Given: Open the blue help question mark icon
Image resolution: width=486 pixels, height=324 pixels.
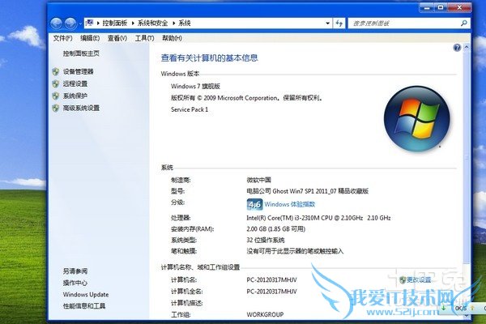Looking at the screenshot, I should pyautogui.click(x=457, y=48).
